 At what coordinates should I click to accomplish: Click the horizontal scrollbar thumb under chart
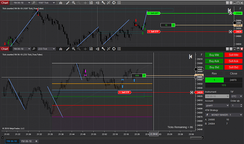196,138
